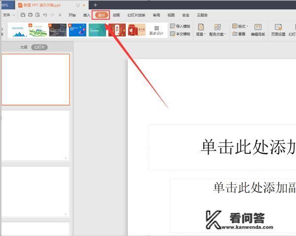
Task: Apply the green map design template
Action: [x=38, y=30]
